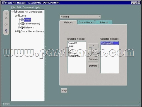This screenshot has height=107, width=142.
Task: Click the Promote button
Action: point(93,59)
